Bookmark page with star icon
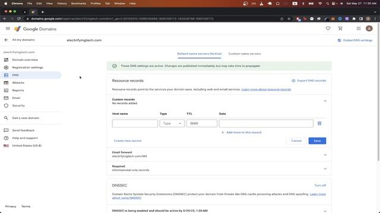Image resolution: width=380 pixels, height=213 pixels. [x=289, y=18]
